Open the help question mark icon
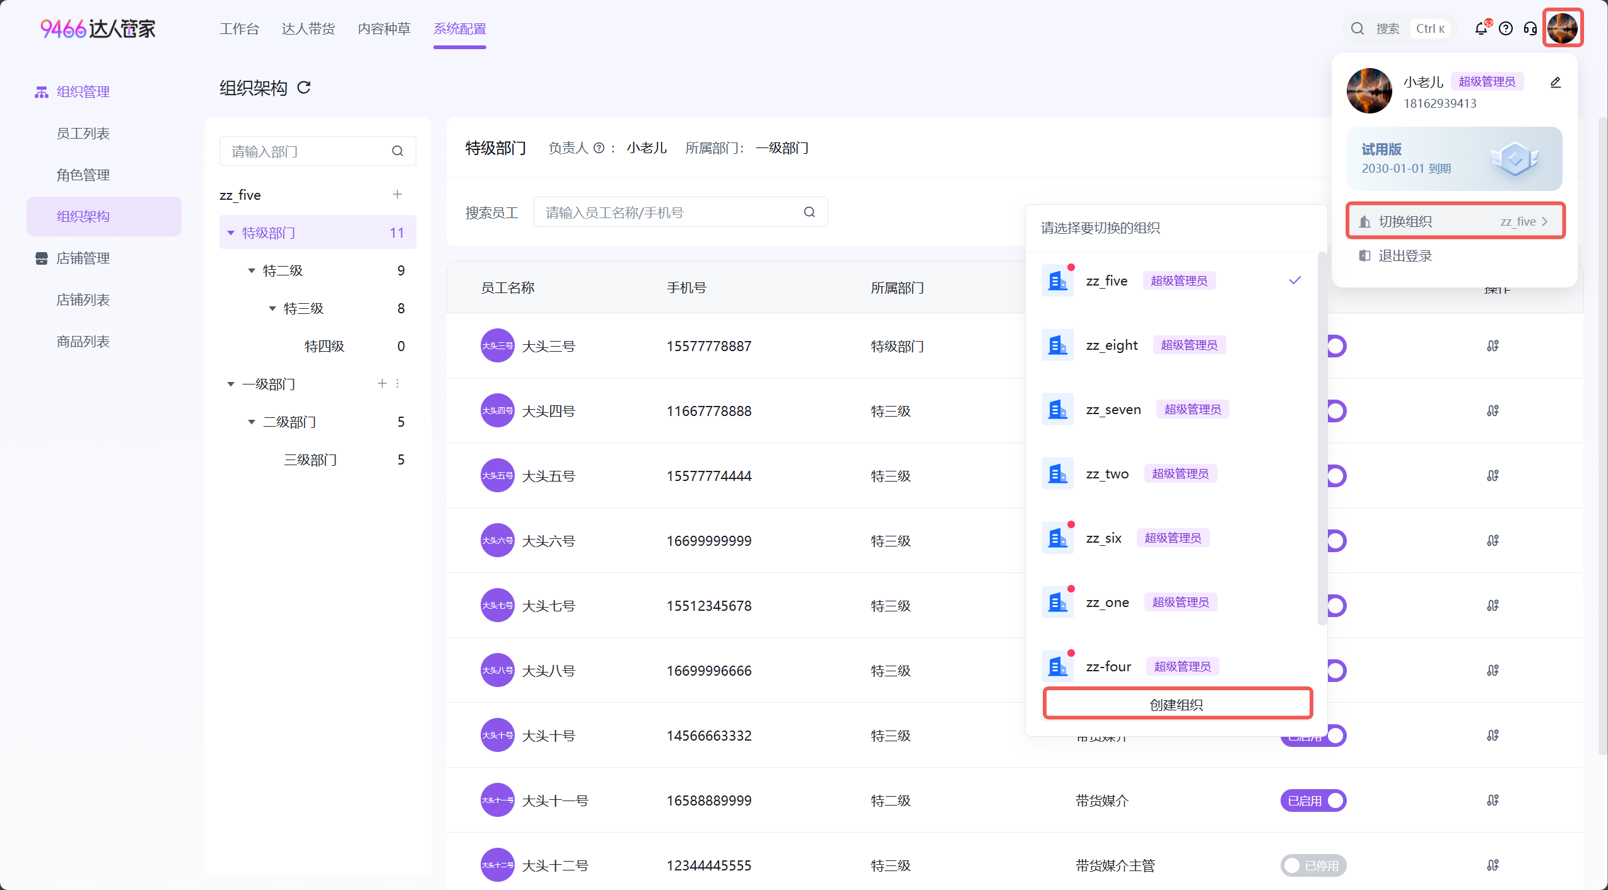Screen dimensions: 1608x890 point(1506,28)
